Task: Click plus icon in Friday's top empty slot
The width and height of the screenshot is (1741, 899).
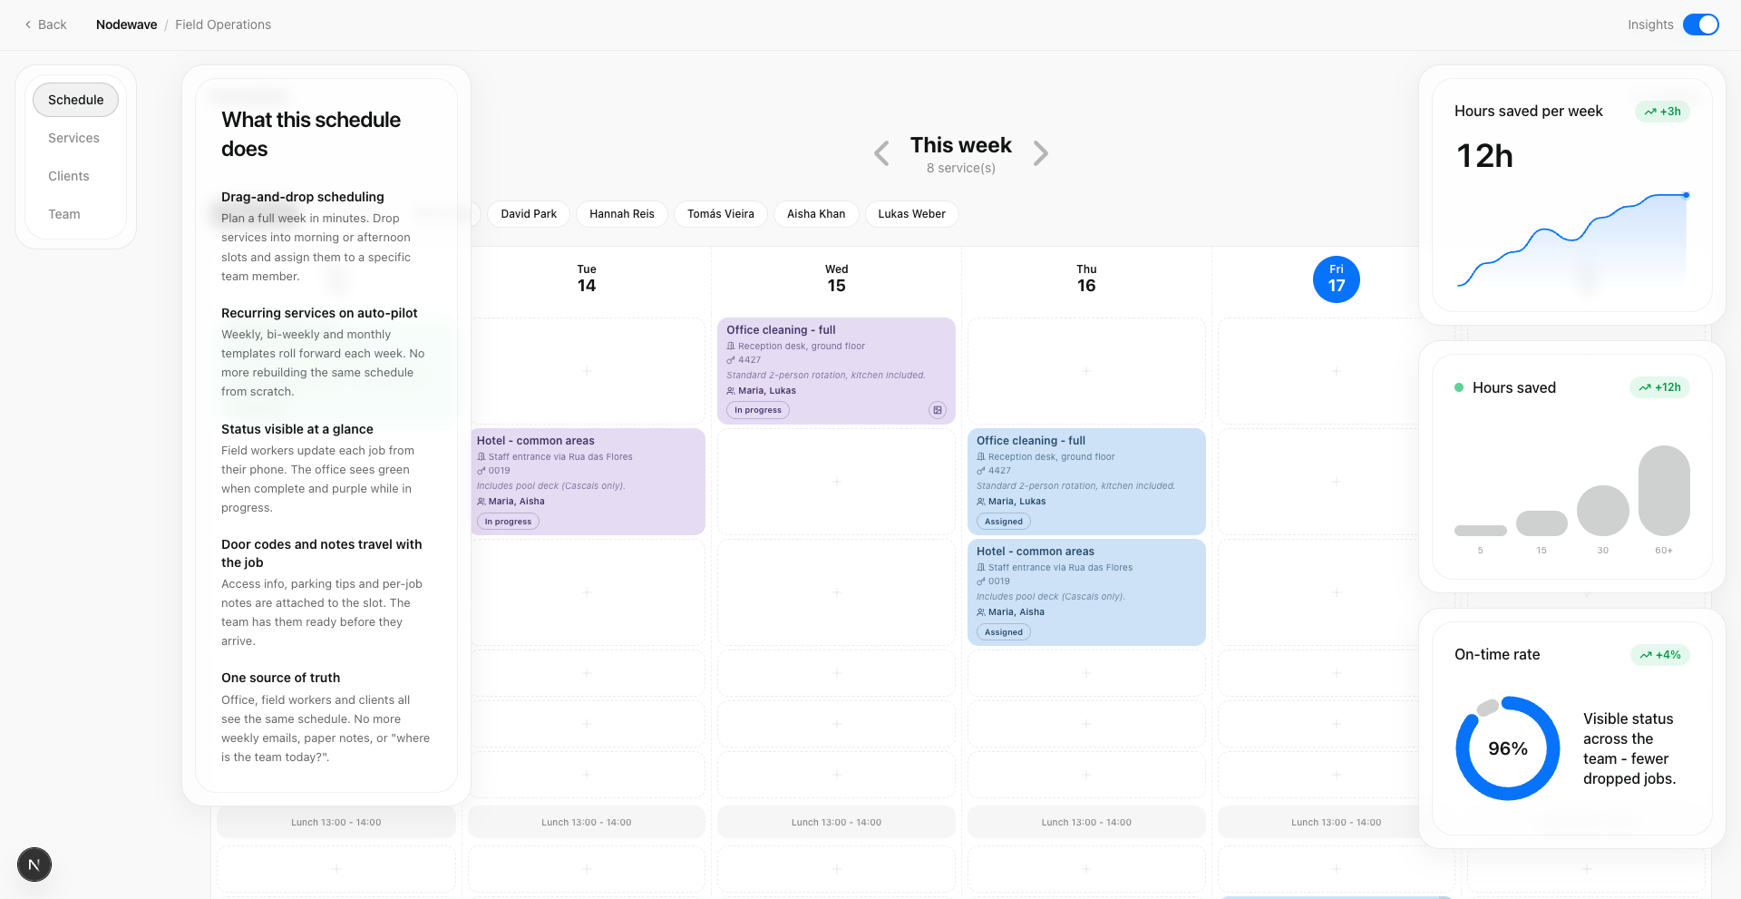Action: click(x=1336, y=371)
